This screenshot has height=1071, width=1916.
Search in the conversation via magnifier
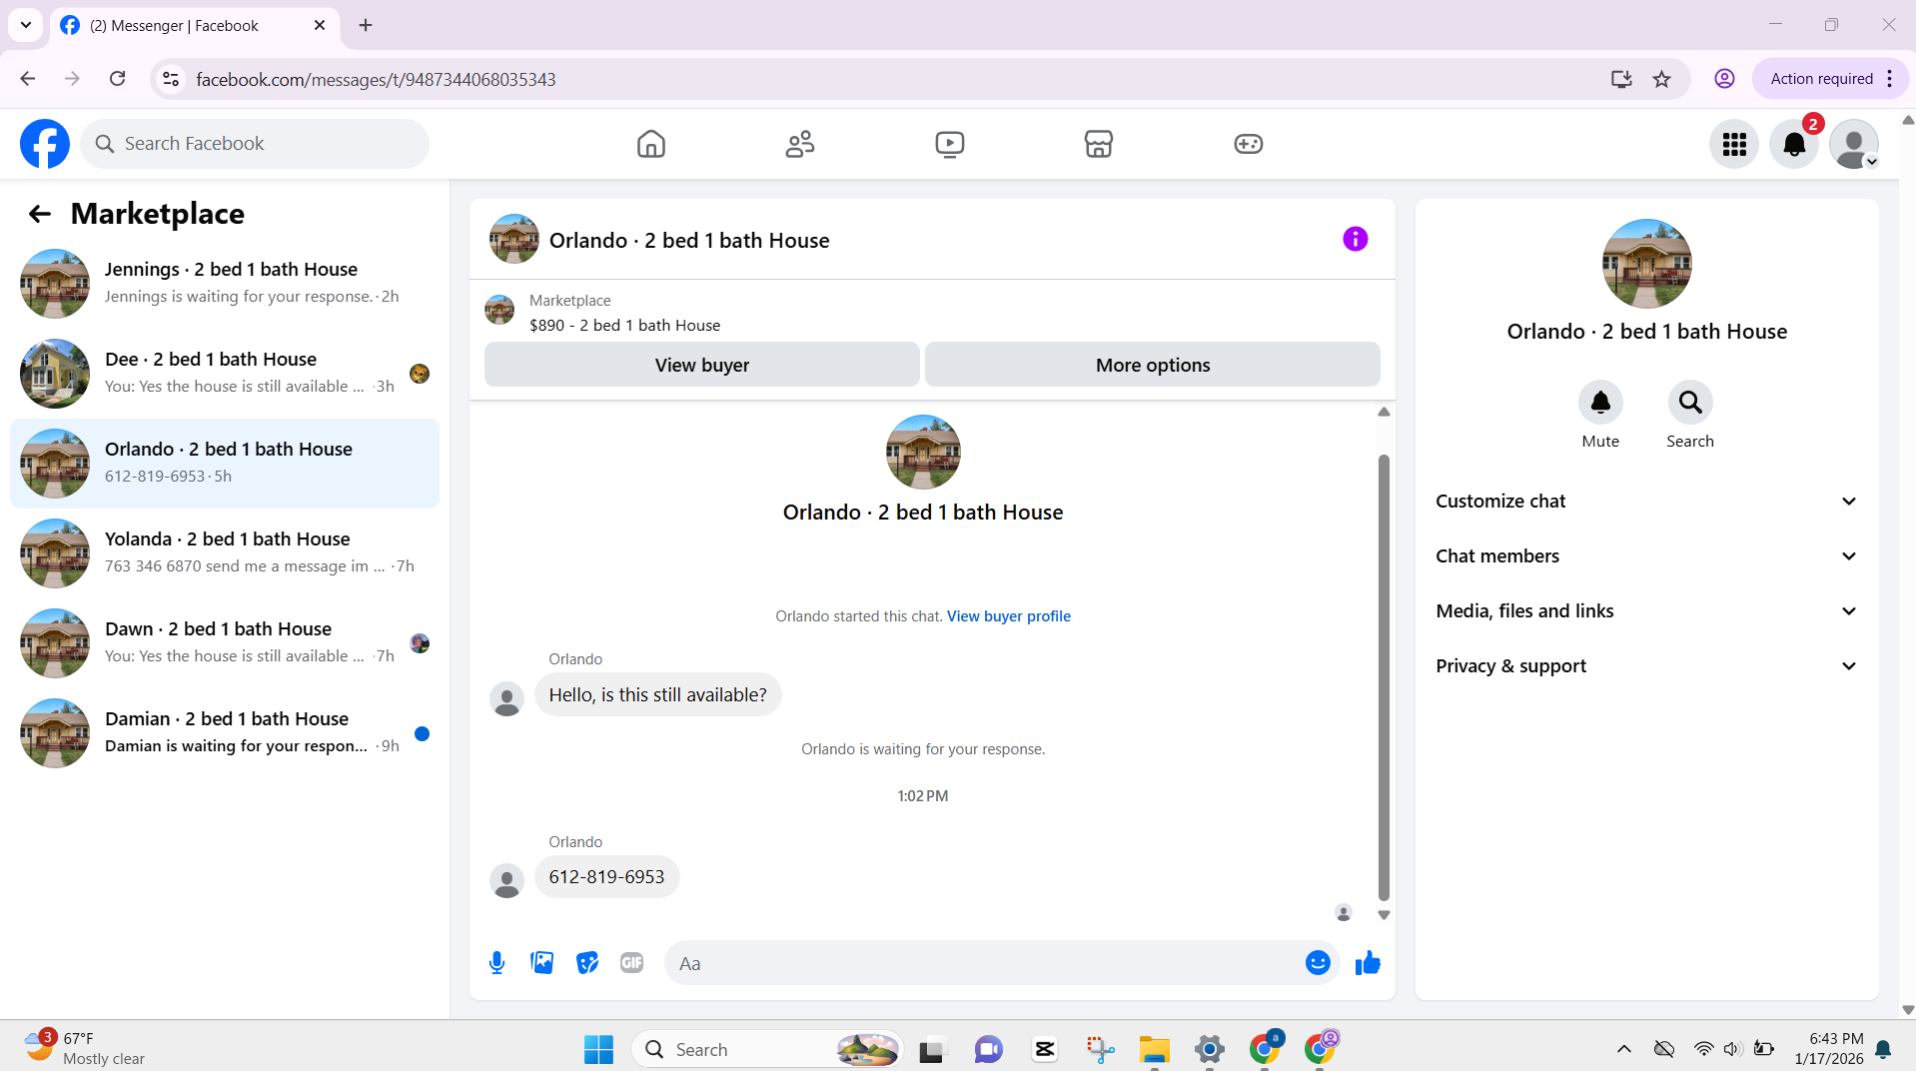[1690, 403]
